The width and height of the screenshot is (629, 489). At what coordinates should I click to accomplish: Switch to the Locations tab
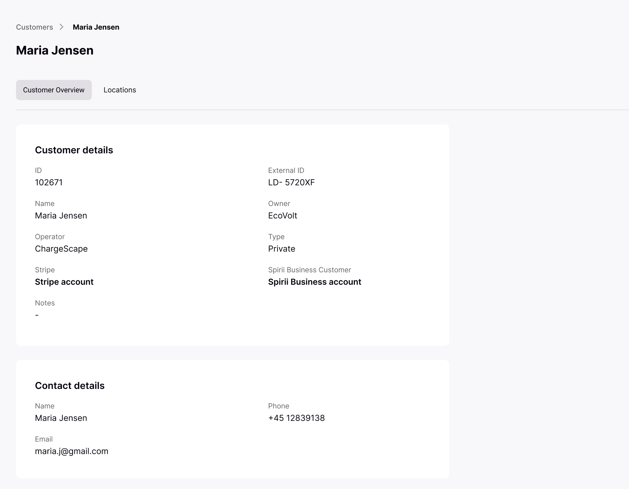tap(119, 90)
